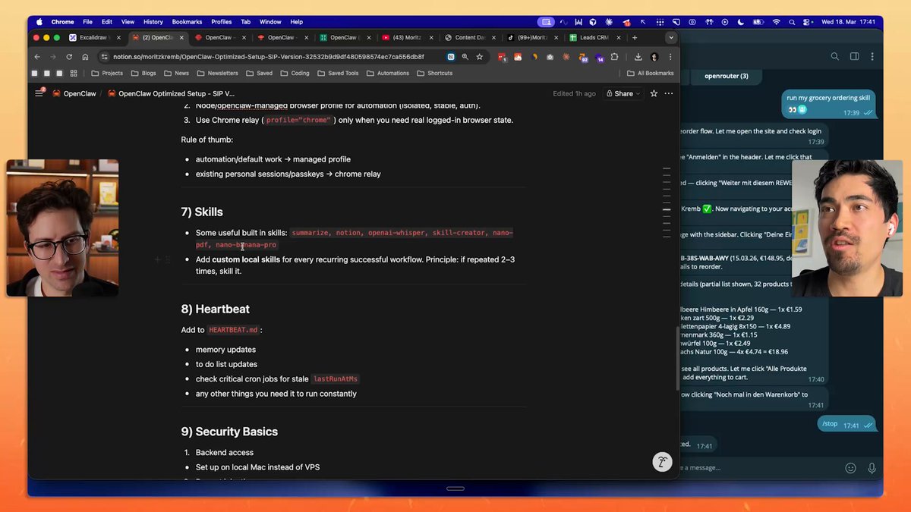Reload the page with the refresh icon
The height and width of the screenshot is (512, 911).
click(x=68, y=56)
